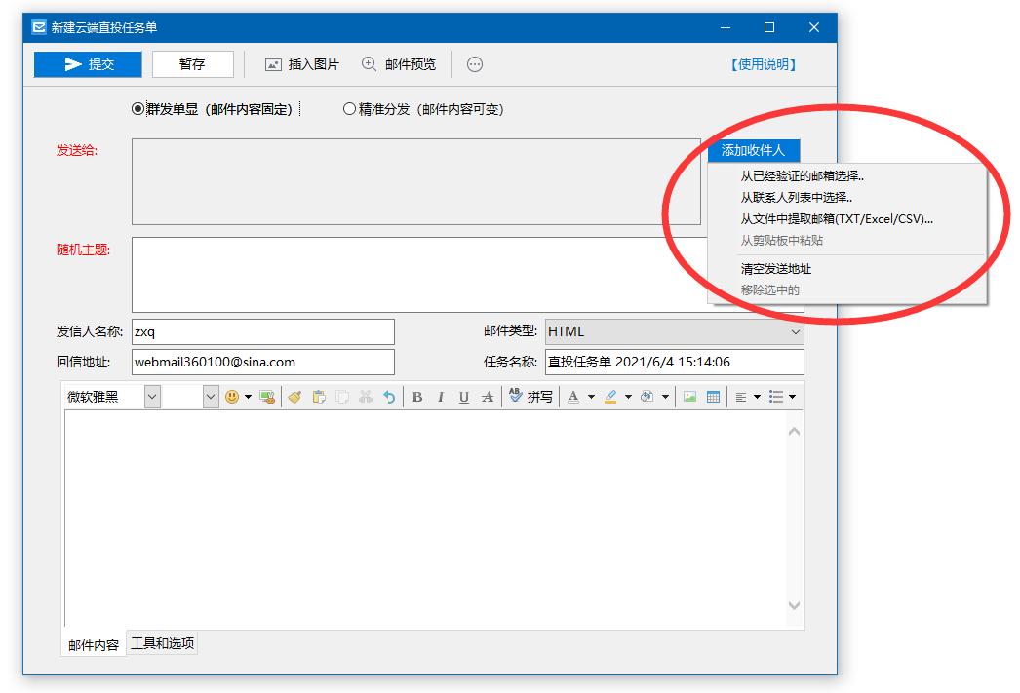Click the 发信人名称 field containing zxq
This screenshot has width=1020, height=693.
pos(263,331)
